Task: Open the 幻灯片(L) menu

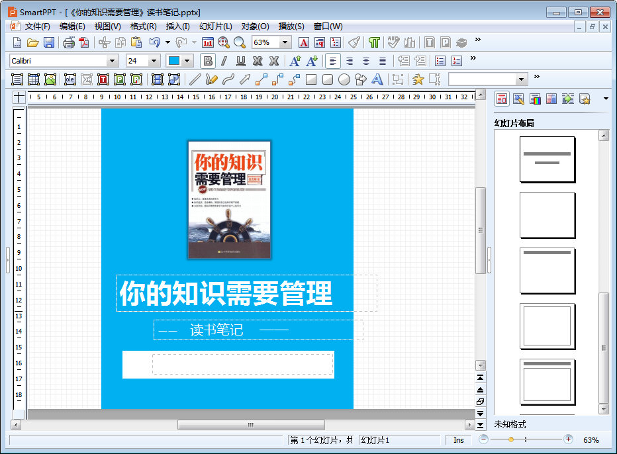Action: (216, 26)
